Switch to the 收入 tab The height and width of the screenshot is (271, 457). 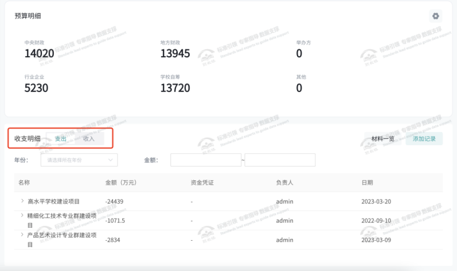click(89, 138)
